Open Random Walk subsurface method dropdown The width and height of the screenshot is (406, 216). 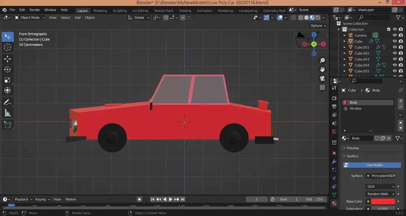pyautogui.click(x=380, y=194)
